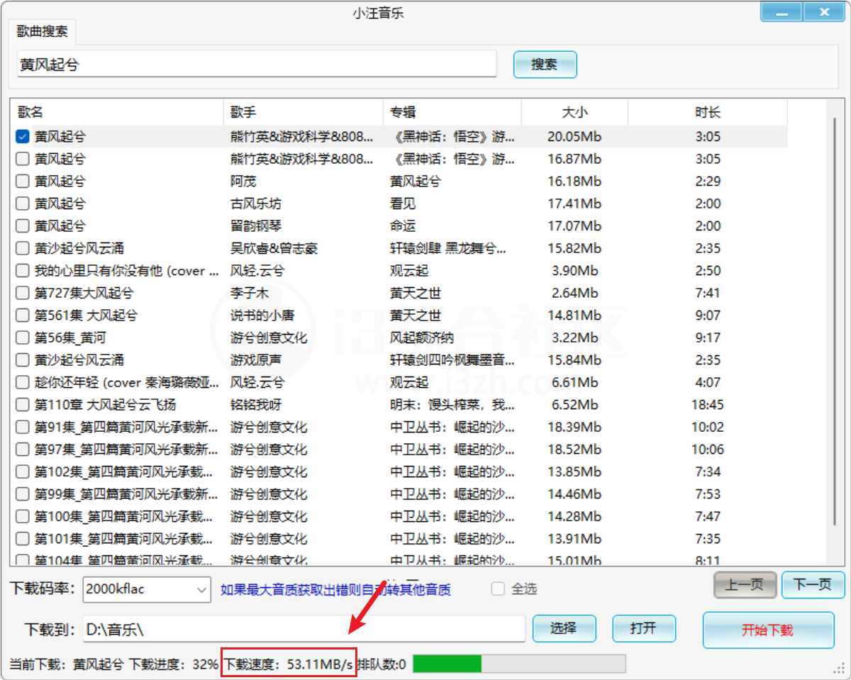Close the 小汪音乐 window
The image size is (851, 680).
coord(824,13)
